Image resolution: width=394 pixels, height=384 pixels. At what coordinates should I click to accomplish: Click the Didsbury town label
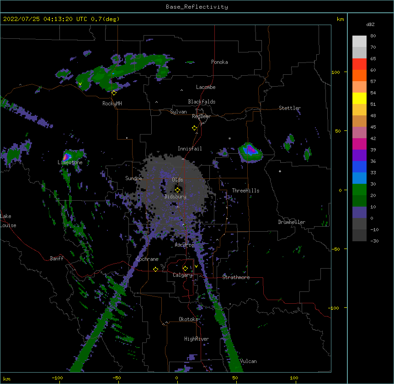coord(176,197)
